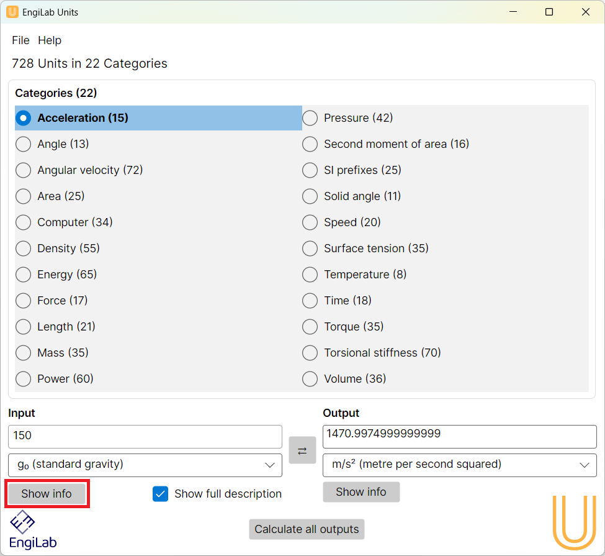Click the Output result field
This screenshot has width=605, height=556.
[x=459, y=436]
